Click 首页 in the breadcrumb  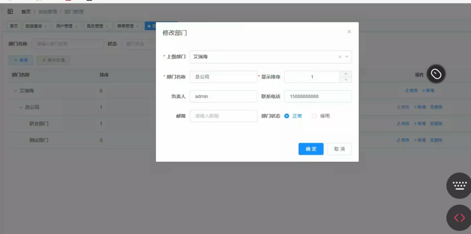pyautogui.click(x=26, y=12)
